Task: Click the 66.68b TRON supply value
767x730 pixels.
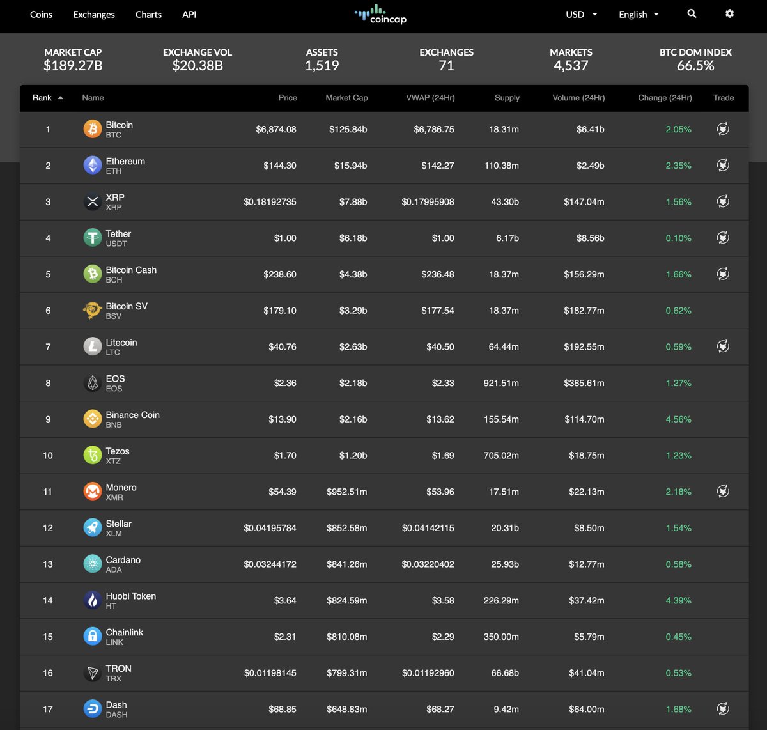Action: 505,672
